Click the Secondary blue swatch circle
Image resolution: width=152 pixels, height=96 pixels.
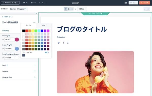(17, 49)
